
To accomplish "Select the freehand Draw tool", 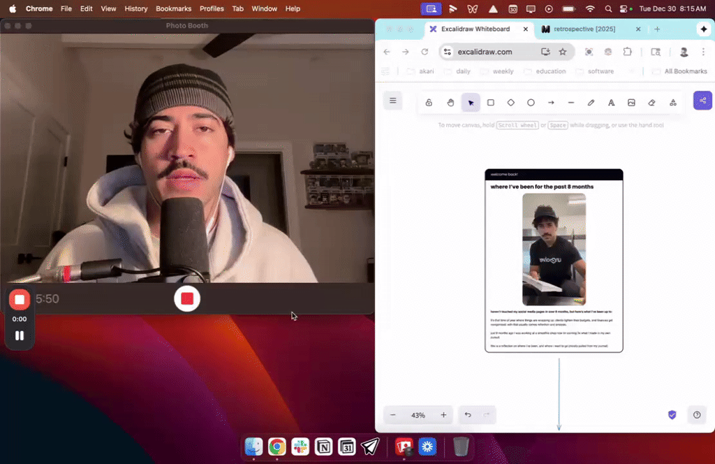I will [x=591, y=102].
